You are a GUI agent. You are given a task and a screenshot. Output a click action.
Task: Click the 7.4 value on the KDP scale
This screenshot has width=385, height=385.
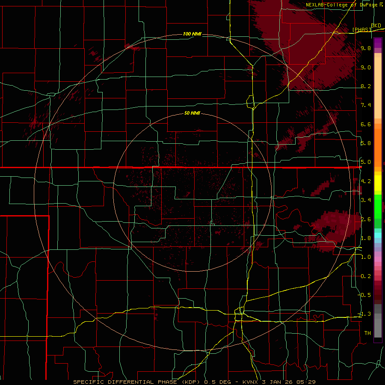(x=366, y=105)
